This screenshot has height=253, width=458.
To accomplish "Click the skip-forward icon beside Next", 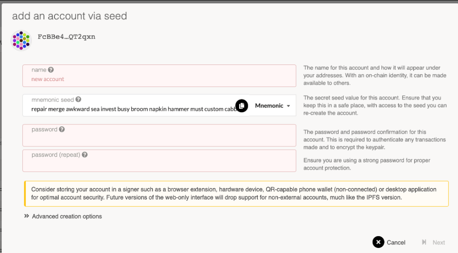I will pos(424,242).
